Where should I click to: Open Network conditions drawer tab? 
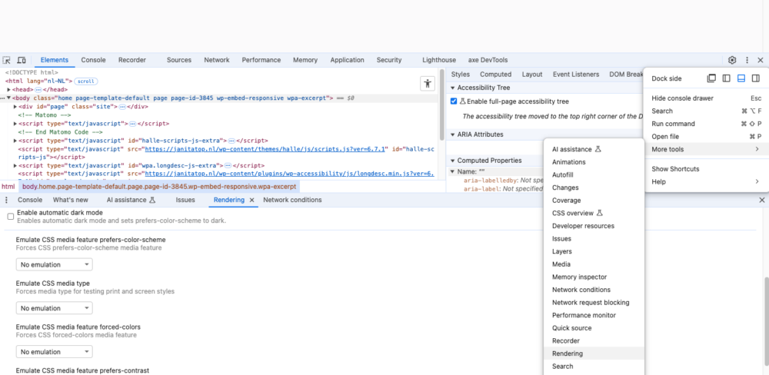(292, 200)
